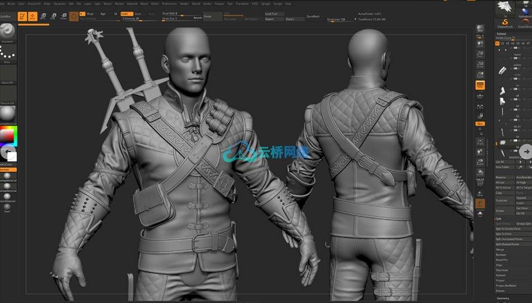Toggle Persp perspective view

click(480, 85)
